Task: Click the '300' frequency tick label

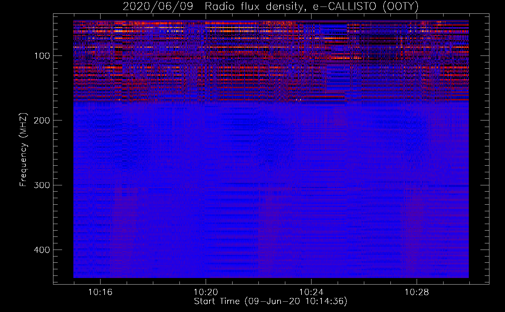Action: 42,185
